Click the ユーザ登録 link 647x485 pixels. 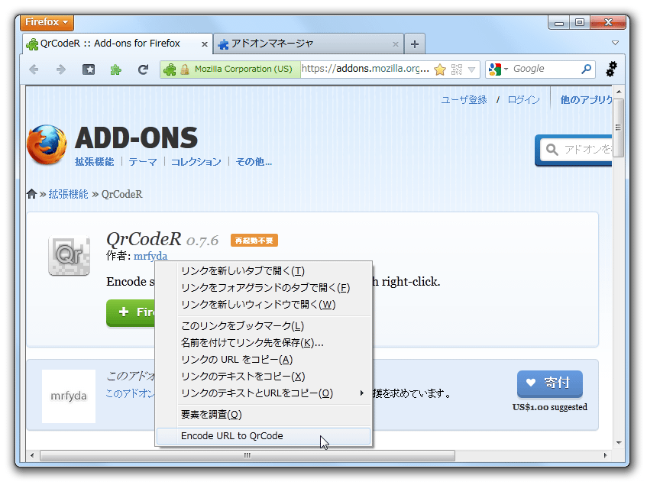(x=464, y=100)
